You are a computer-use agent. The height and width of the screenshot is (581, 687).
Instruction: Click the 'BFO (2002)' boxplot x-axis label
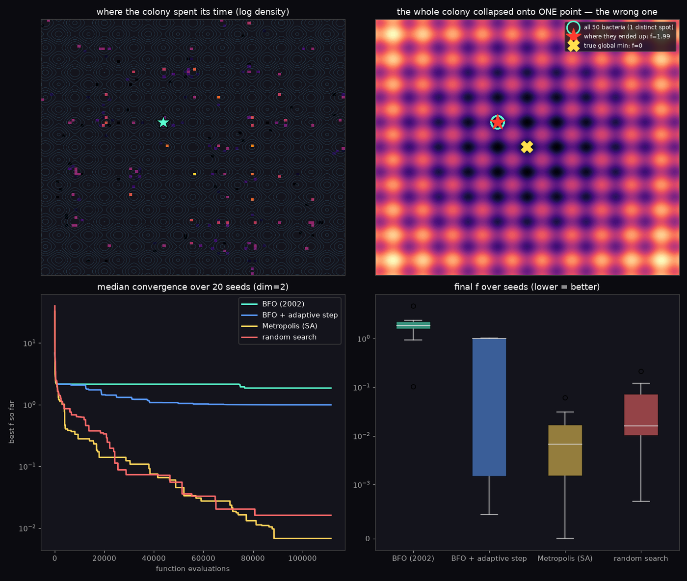413,558
